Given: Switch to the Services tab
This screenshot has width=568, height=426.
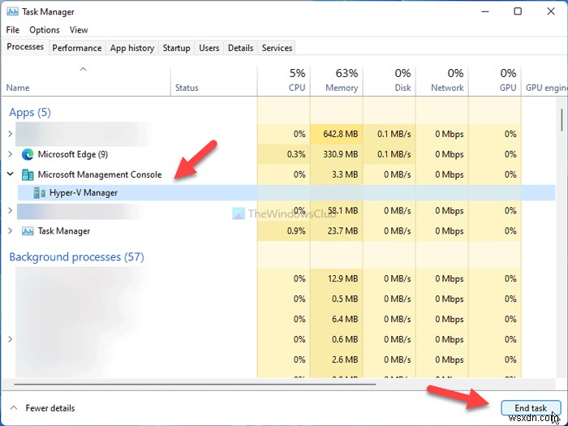Looking at the screenshot, I should (277, 48).
